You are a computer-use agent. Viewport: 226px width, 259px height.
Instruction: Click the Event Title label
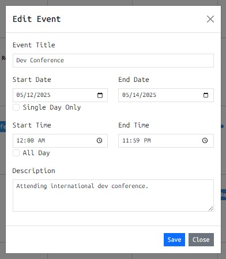pos(34,45)
